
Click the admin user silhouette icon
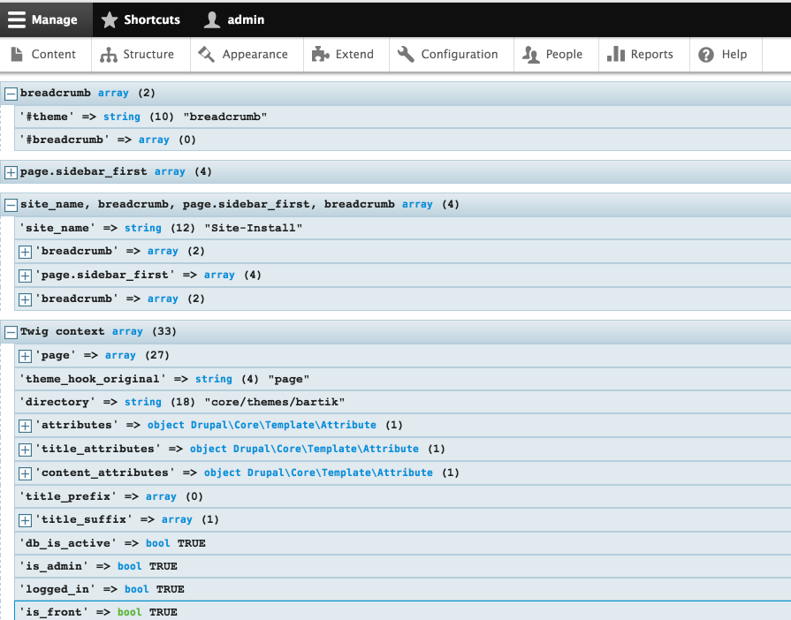(212, 19)
